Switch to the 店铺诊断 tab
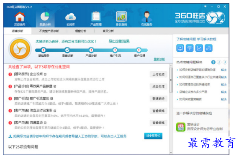 pos(18,31)
